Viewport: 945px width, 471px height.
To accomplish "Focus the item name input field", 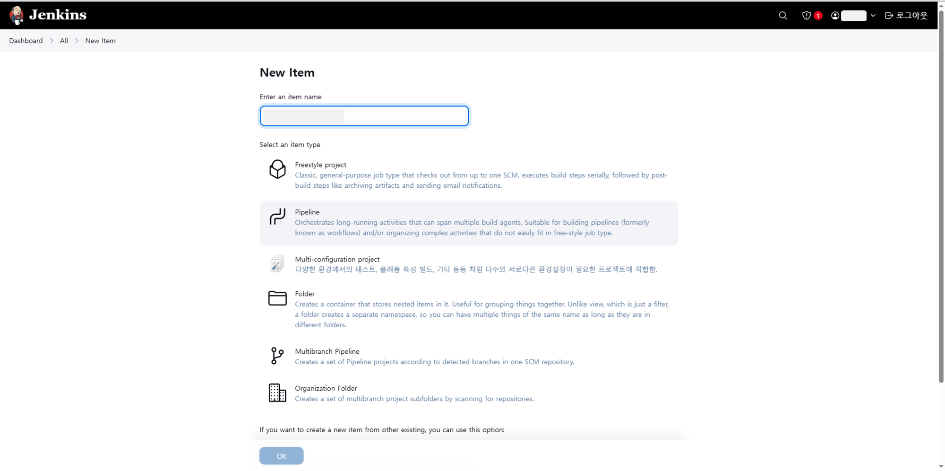I will pos(364,116).
